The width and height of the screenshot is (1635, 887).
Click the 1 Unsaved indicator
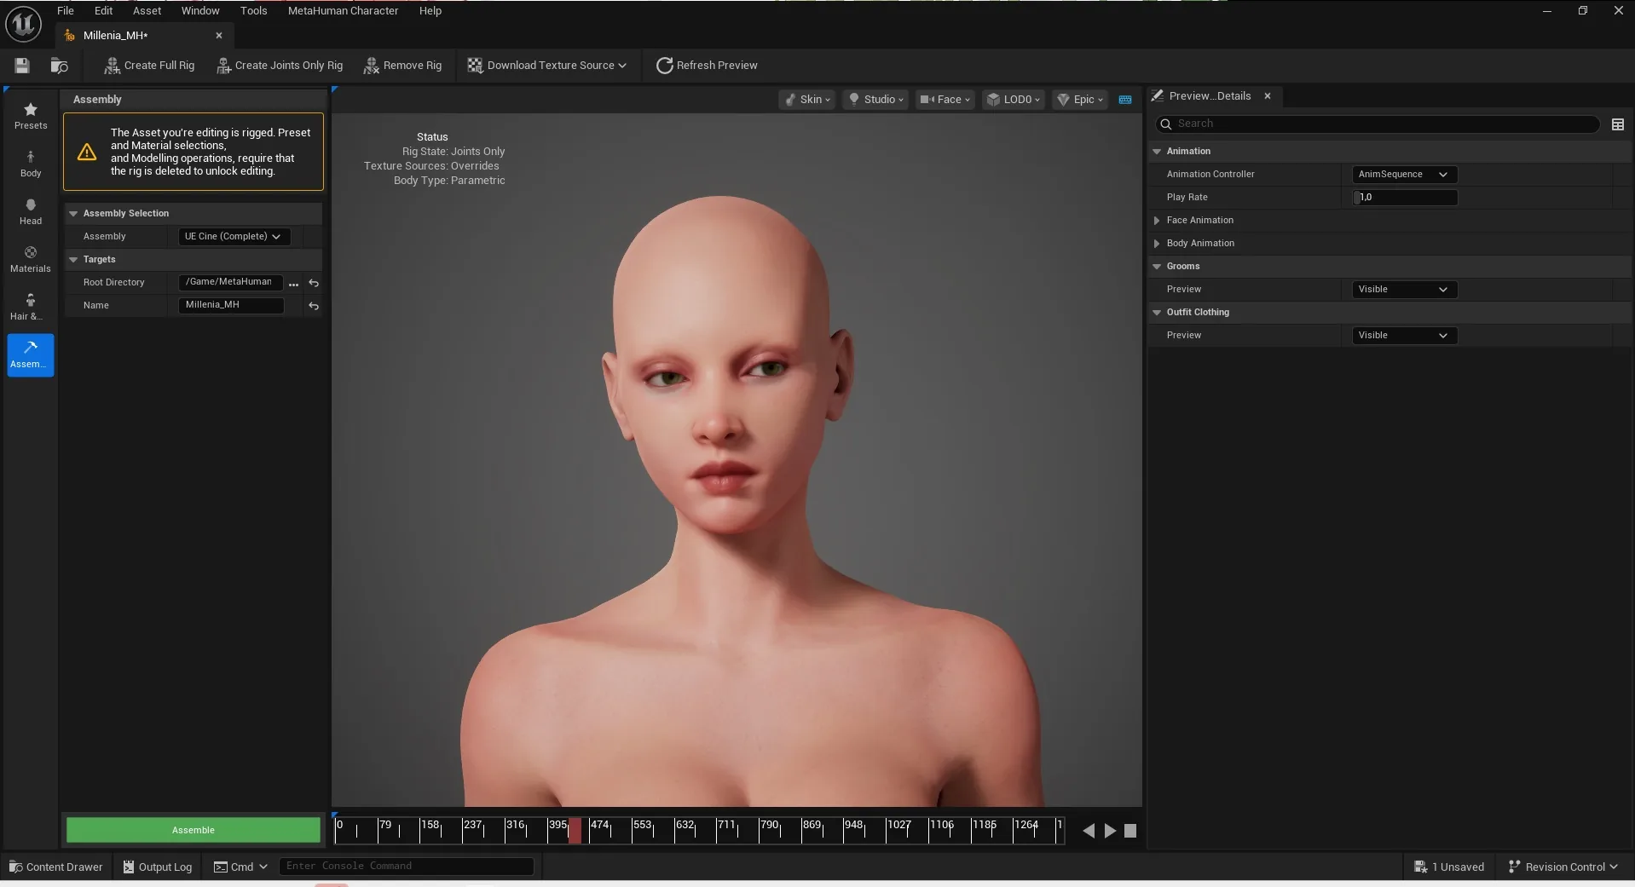(x=1449, y=867)
